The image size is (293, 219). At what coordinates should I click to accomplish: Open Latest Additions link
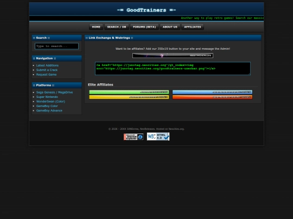47,65
